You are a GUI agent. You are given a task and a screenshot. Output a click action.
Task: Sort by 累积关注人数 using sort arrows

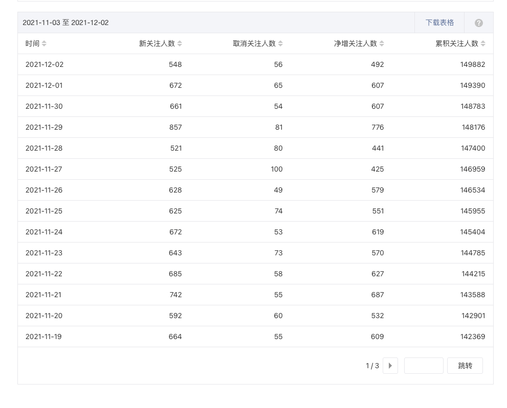tap(483, 44)
